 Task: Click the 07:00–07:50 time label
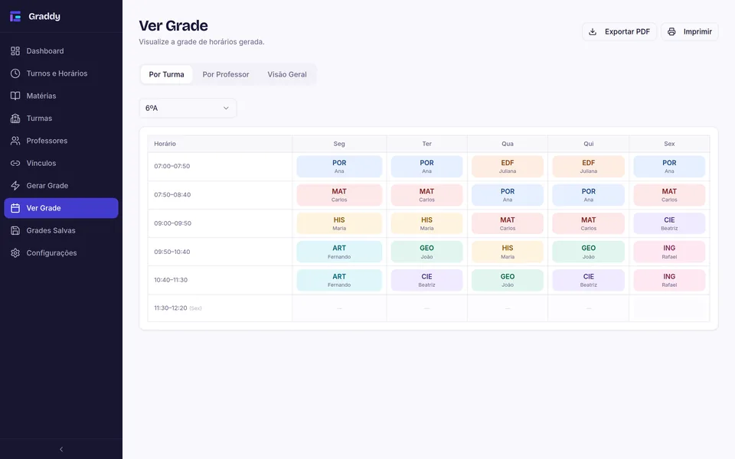[x=172, y=166]
